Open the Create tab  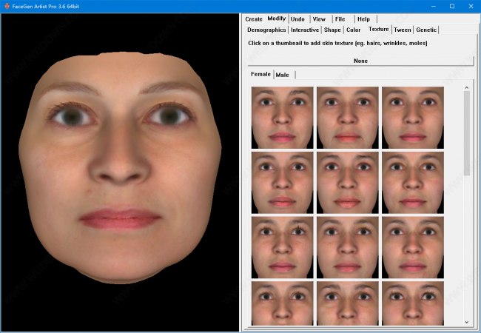(254, 18)
